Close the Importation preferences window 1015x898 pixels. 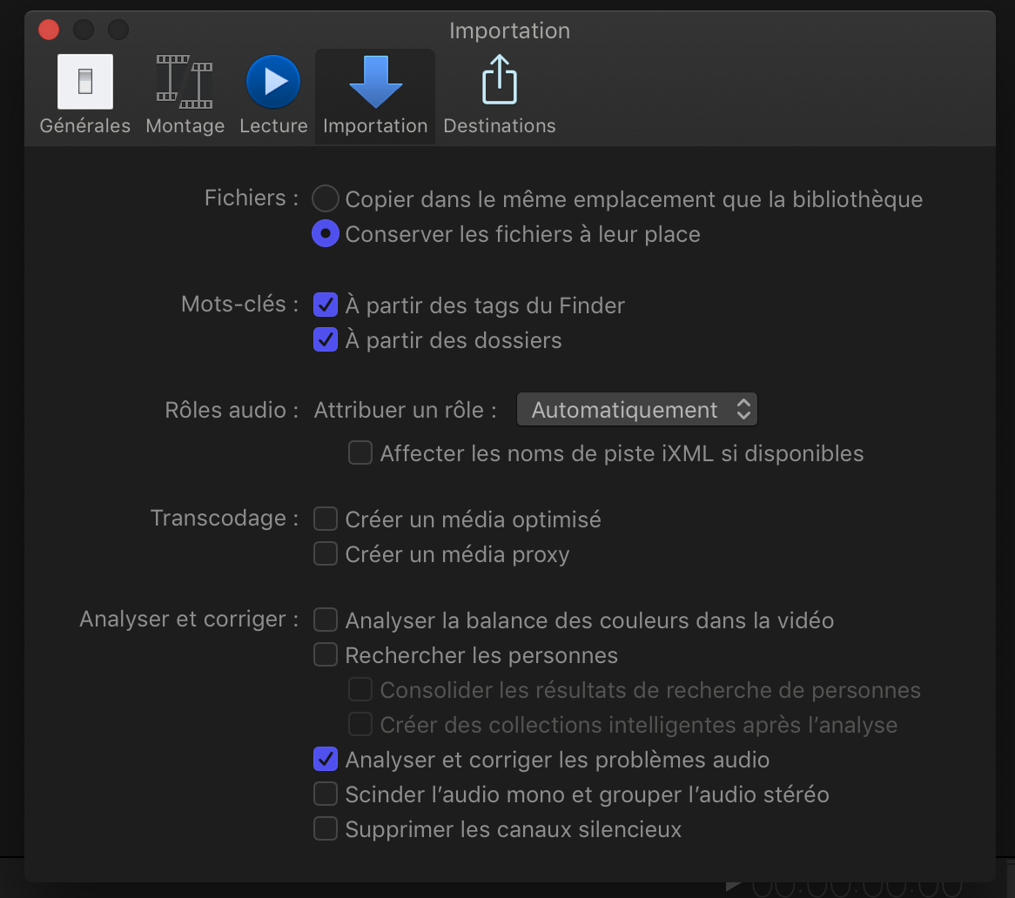[49, 30]
